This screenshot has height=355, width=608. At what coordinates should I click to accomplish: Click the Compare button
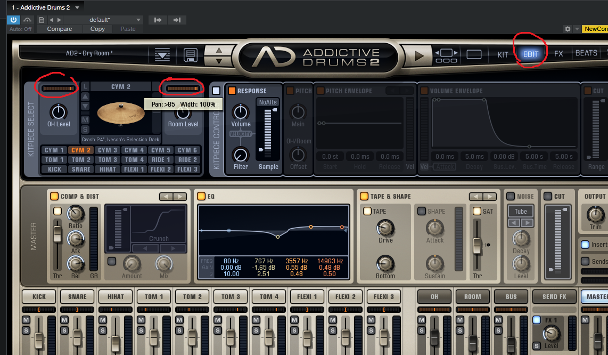59,29
